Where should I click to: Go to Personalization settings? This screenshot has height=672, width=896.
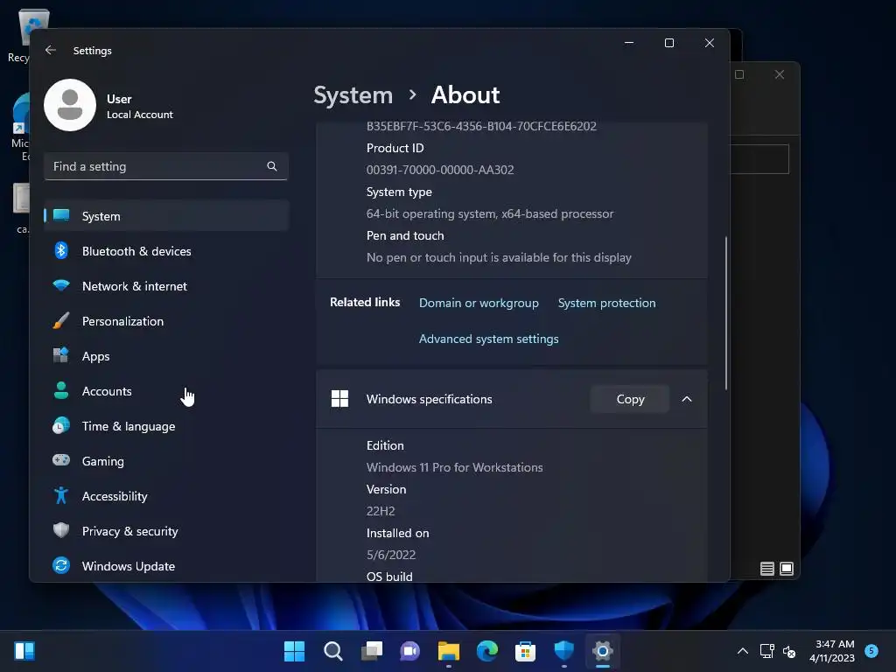166,321
